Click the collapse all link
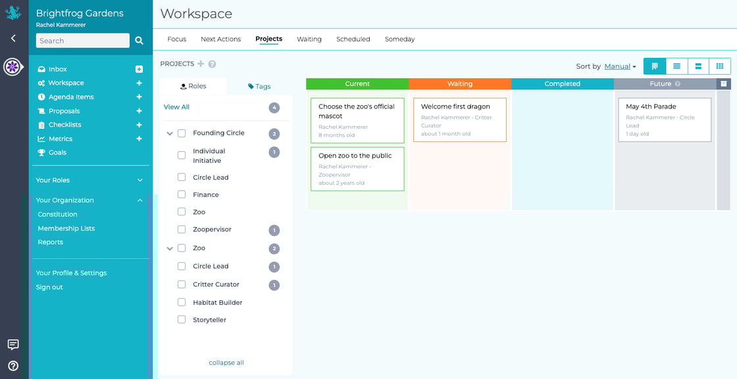Viewport: 737px width, 379px height. [226, 362]
